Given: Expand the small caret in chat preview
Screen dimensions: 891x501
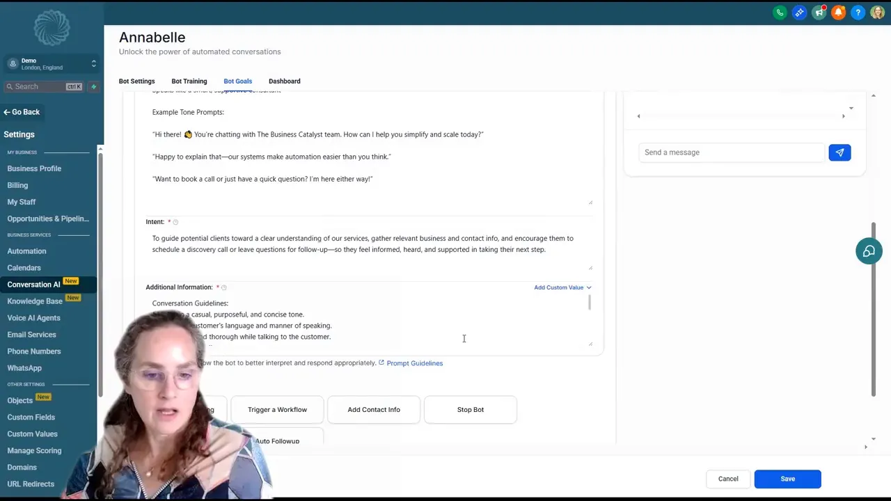Looking at the screenshot, I should [851, 109].
